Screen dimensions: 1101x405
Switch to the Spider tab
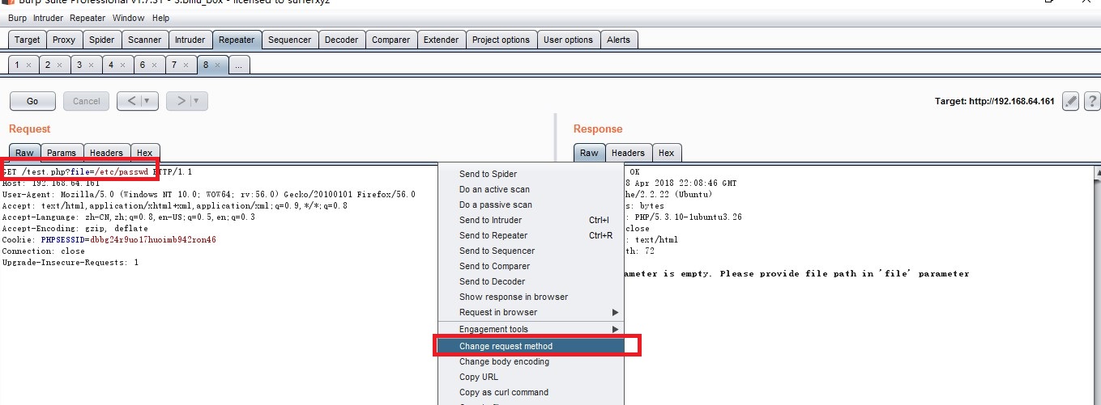click(x=102, y=40)
